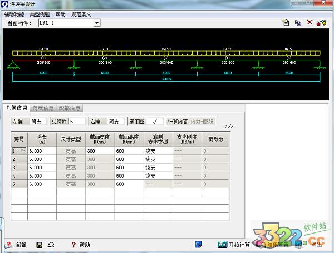This screenshot has width=334, height=253.
Task: Open the 铰支 support type in row 4
Action: click(x=158, y=176)
